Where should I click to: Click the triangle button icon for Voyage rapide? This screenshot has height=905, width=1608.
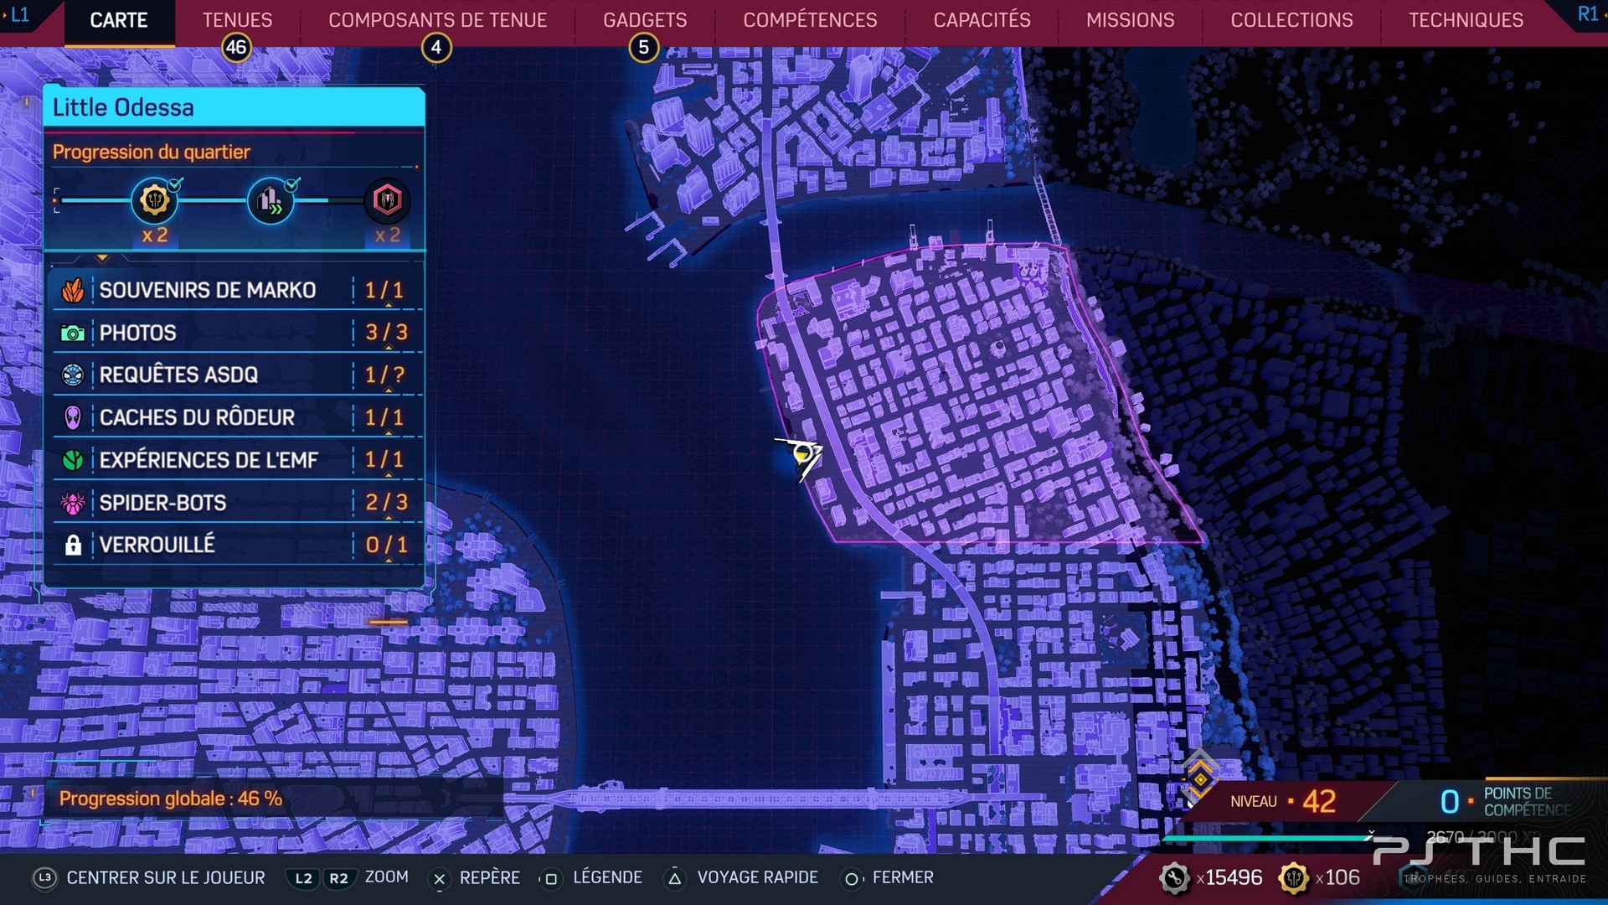pyautogui.click(x=675, y=878)
